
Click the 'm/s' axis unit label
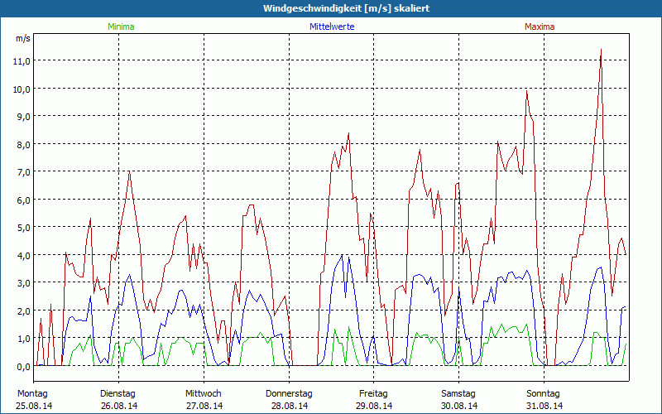(23, 38)
